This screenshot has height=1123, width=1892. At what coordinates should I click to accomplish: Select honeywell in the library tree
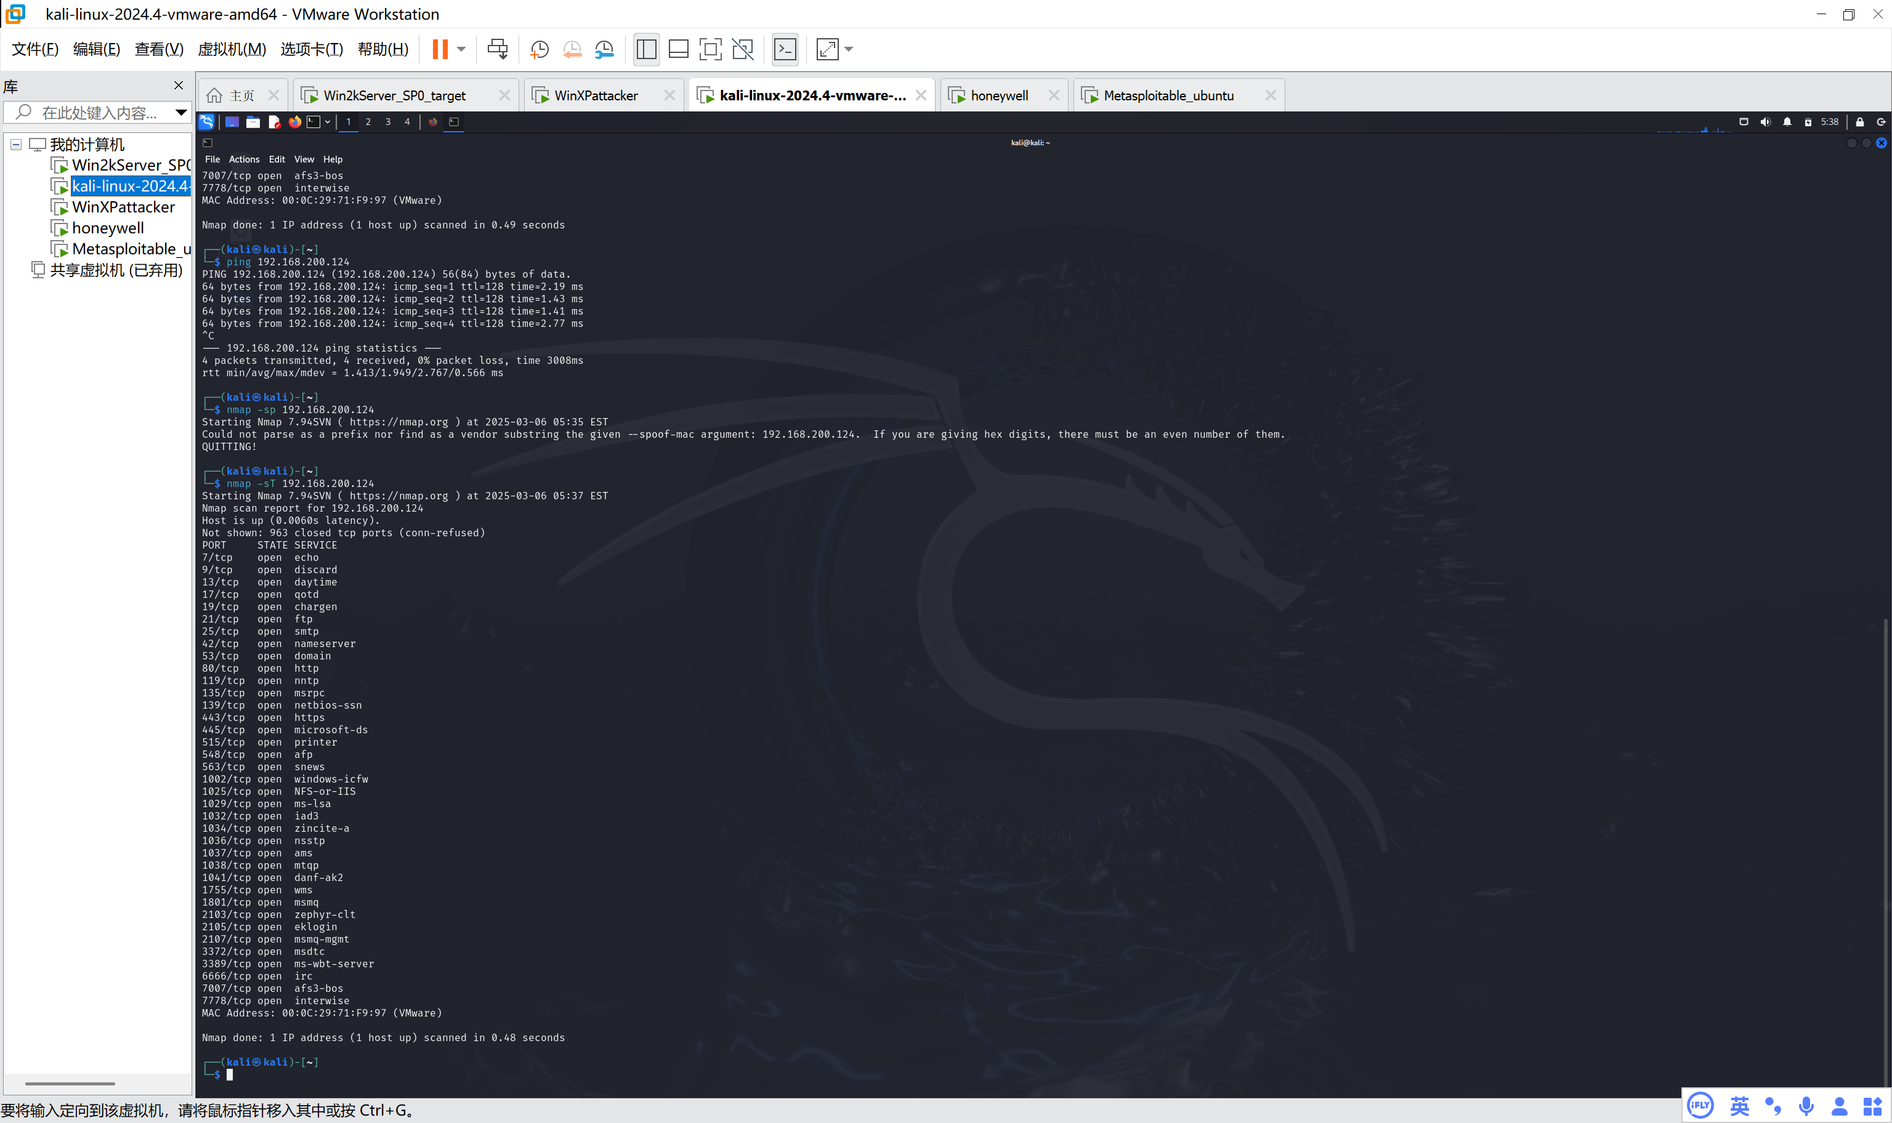coord(107,228)
